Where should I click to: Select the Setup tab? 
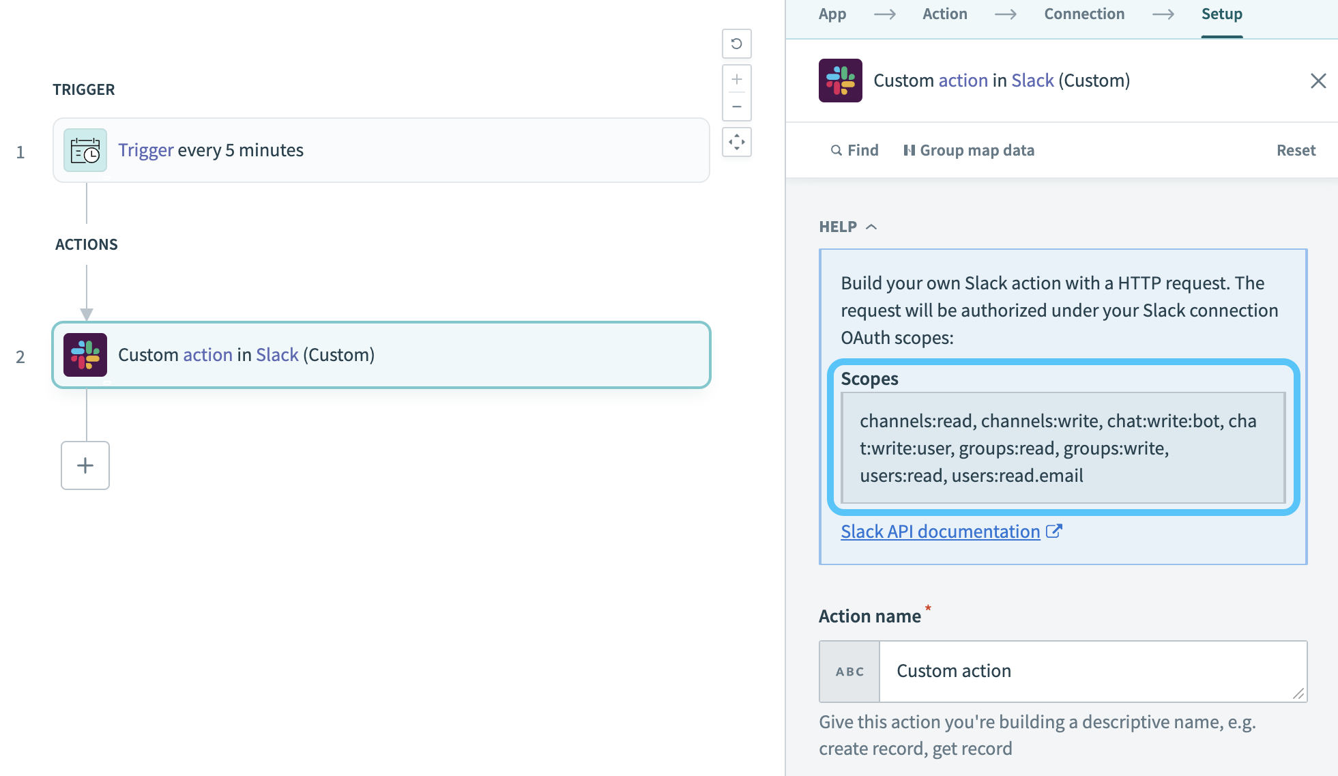tap(1221, 13)
